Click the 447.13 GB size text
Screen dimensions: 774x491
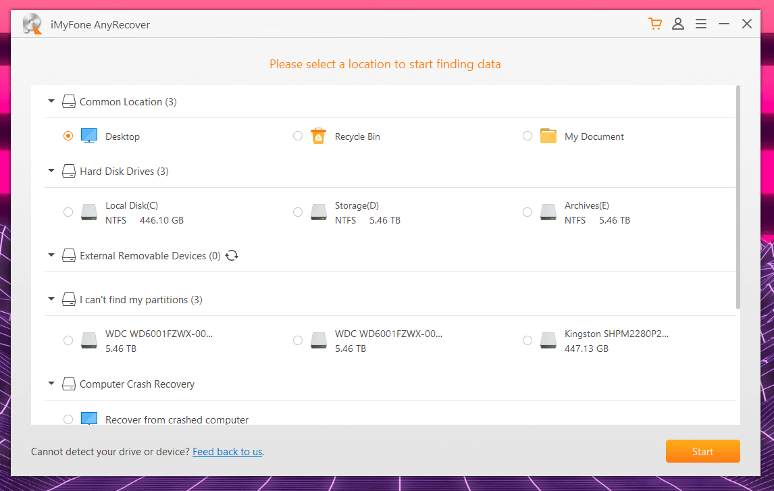pyautogui.click(x=586, y=348)
